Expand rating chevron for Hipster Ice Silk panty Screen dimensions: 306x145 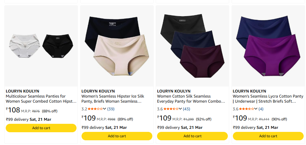pyautogui.click(x=105, y=109)
